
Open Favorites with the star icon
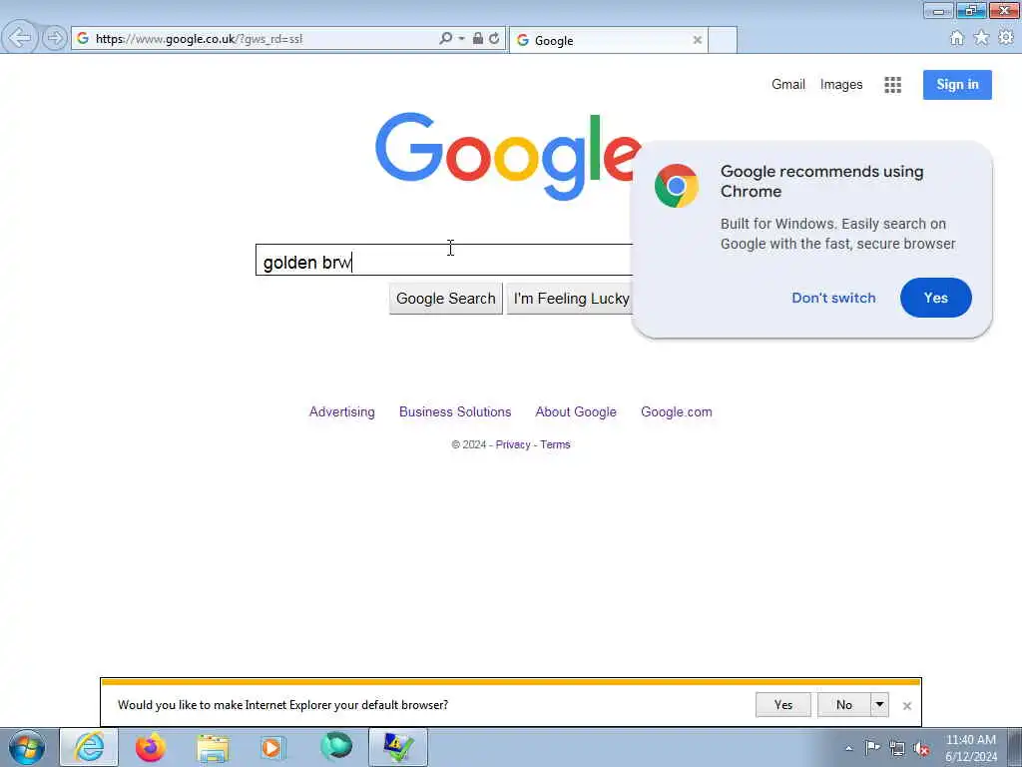[x=982, y=38]
